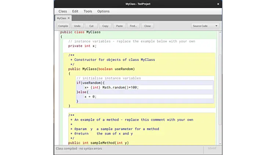This screenshot has width=276, height=155.
Task: Click the 'saved' status indicator
Action: [212, 148]
